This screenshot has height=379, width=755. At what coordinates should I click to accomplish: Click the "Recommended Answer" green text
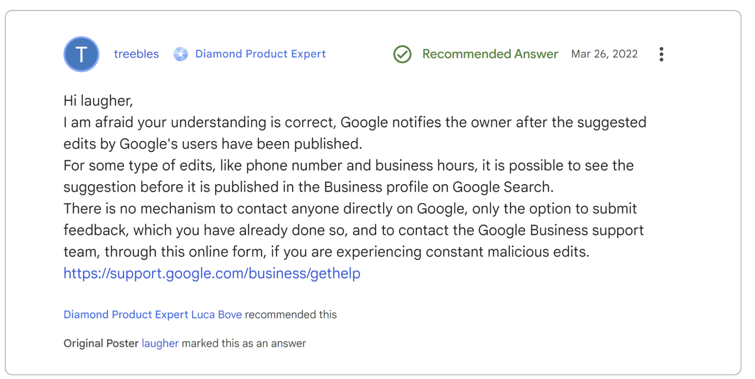[490, 54]
